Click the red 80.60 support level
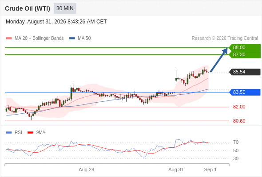This screenshot has height=177, width=262. [239, 121]
